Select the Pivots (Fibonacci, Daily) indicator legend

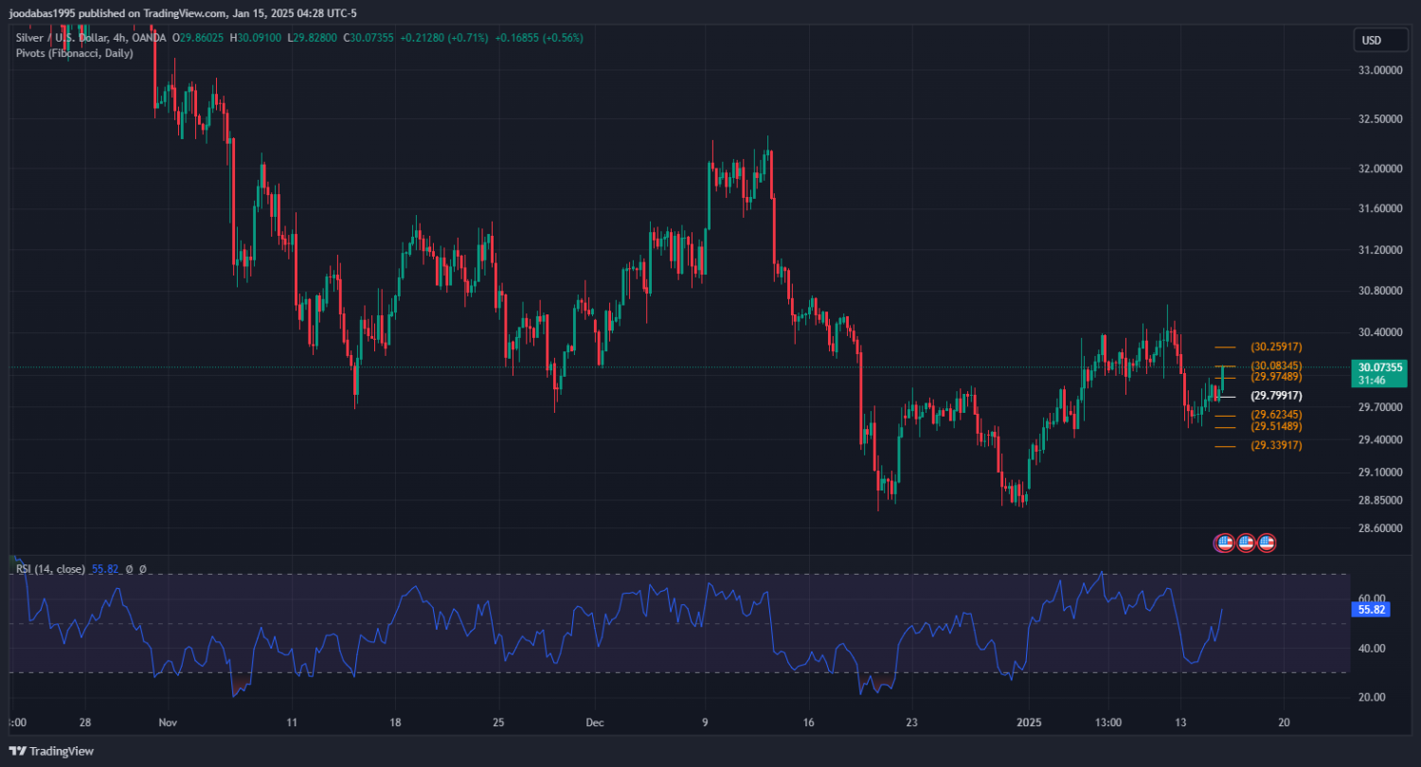coord(74,53)
